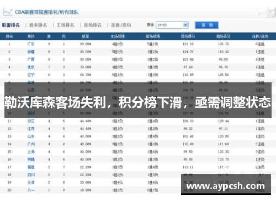Open the 上海 team link

point(31,152)
